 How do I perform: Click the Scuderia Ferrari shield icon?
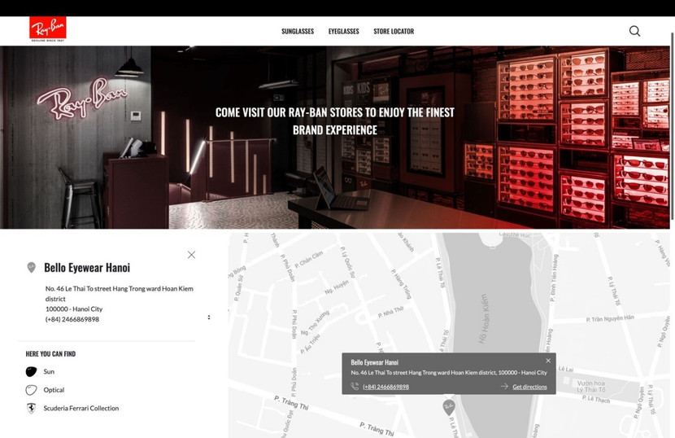pyautogui.click(x=31, y=408)
